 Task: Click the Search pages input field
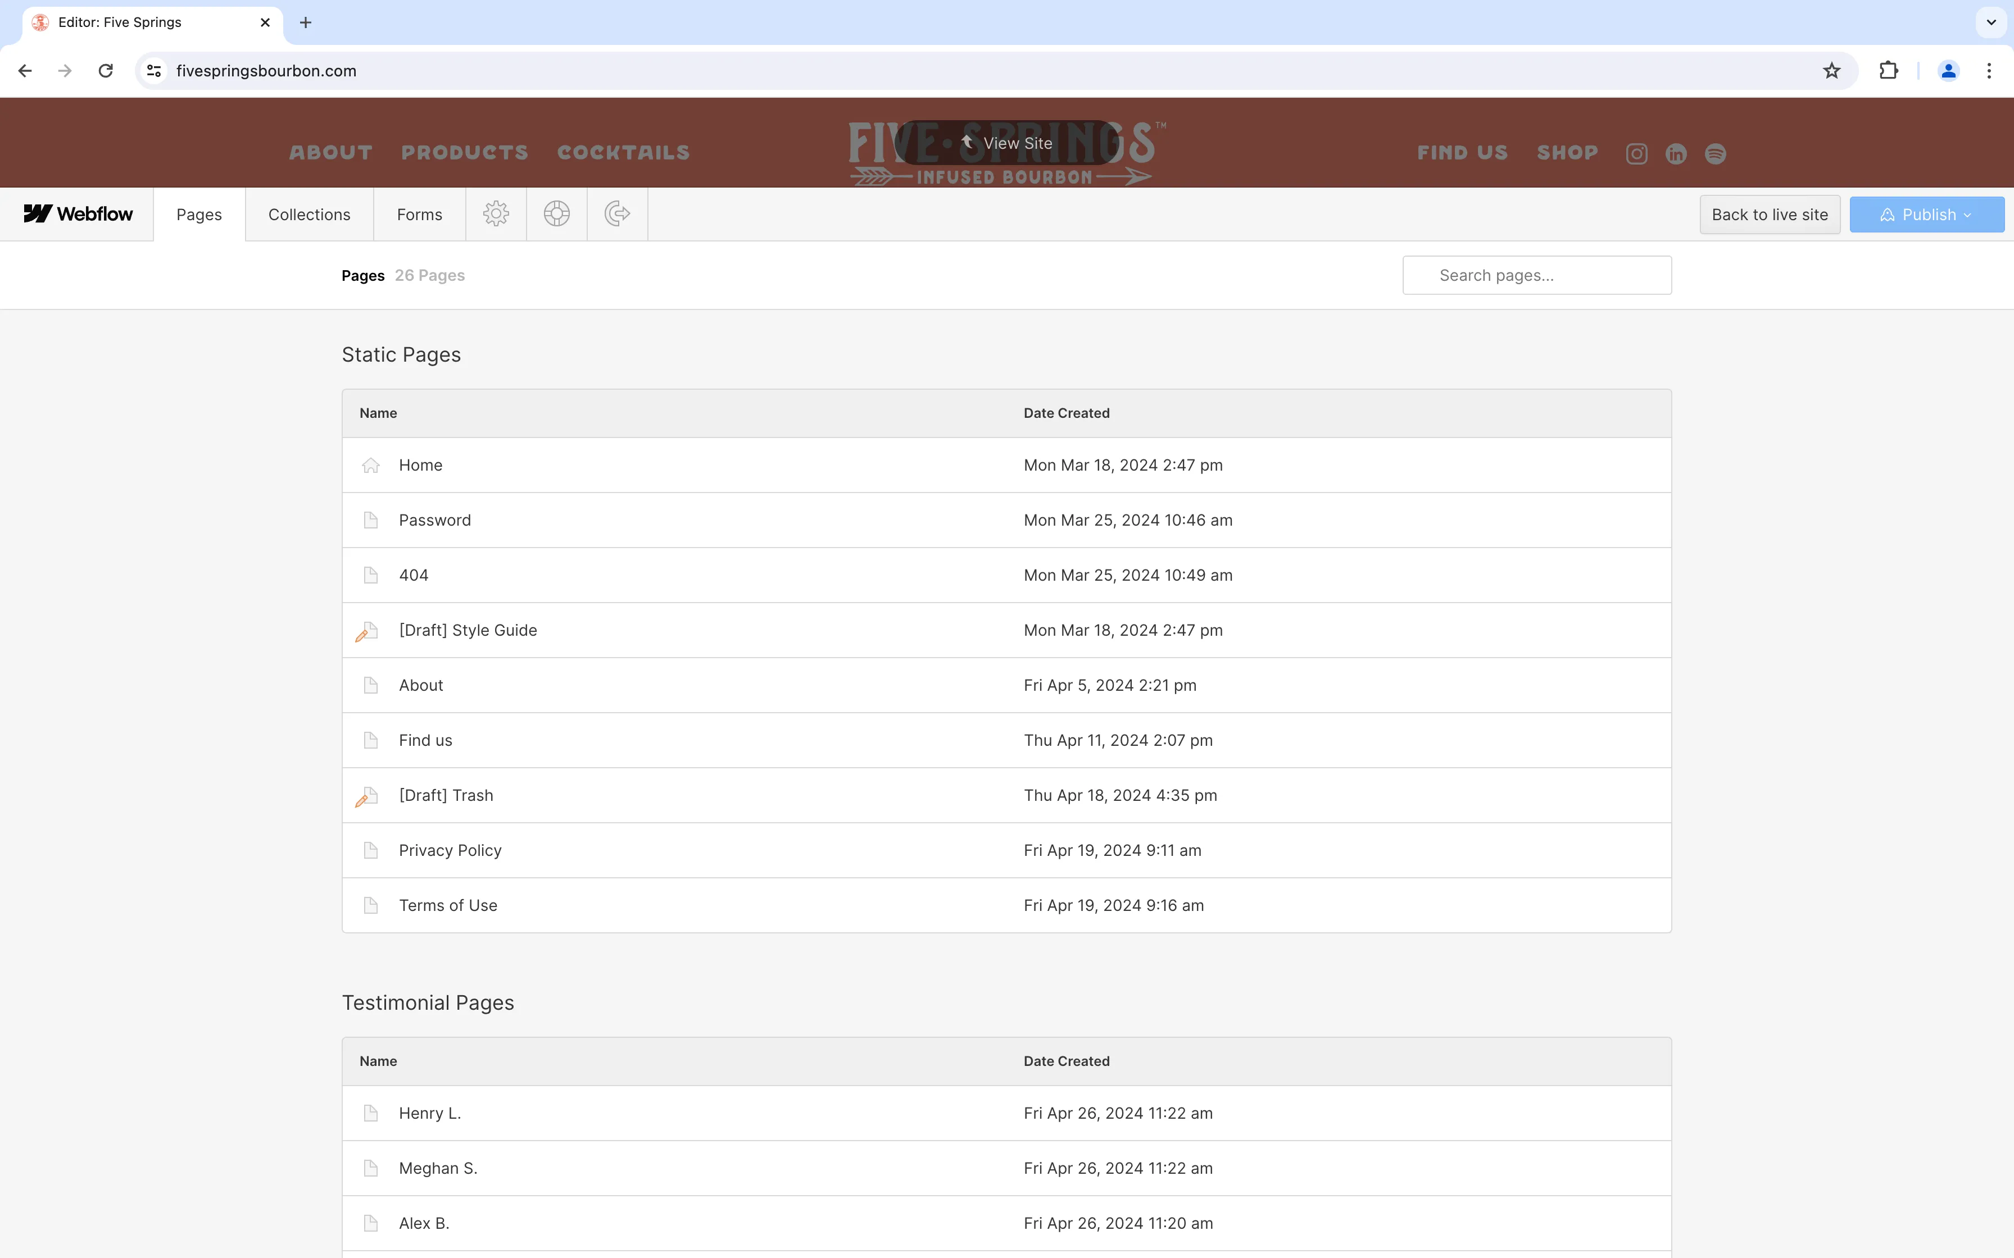tap(1535, 275)
